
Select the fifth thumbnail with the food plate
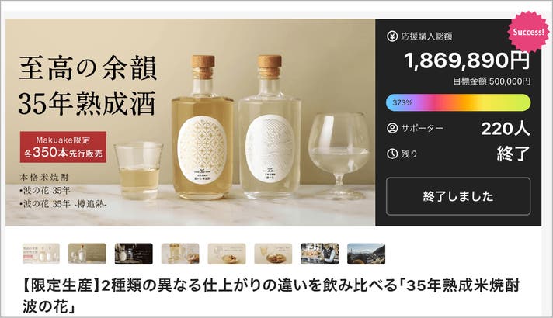coord(227,254)
